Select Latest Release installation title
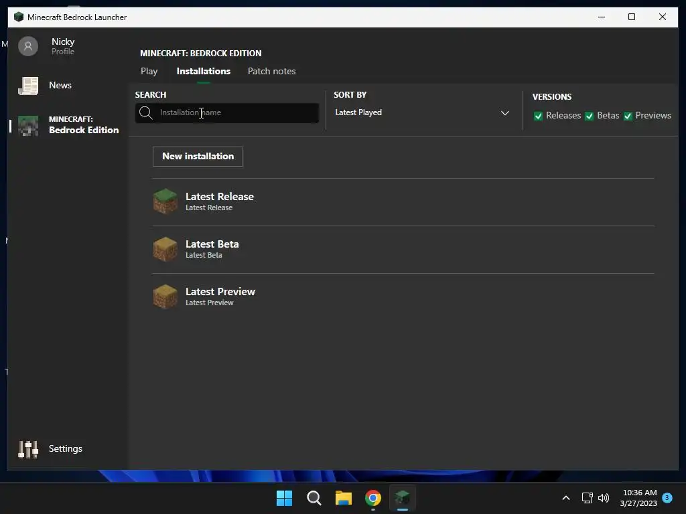The height and width of the screenshot is (514, 686). (x=220, y=197)
